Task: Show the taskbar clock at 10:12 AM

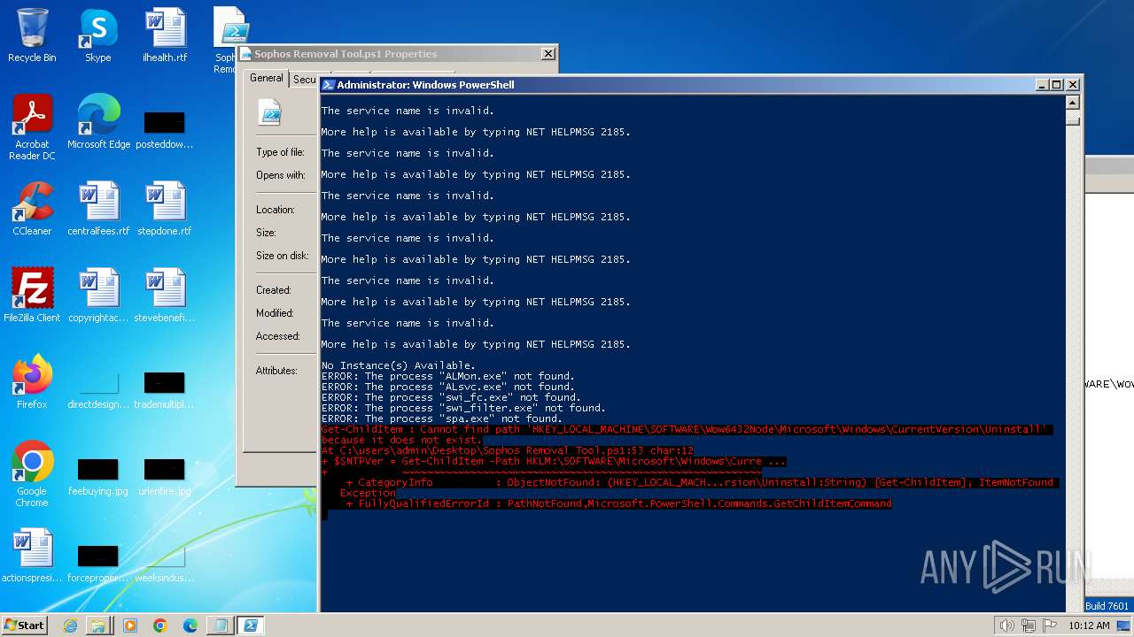Action: click(x=1089, y=625)
